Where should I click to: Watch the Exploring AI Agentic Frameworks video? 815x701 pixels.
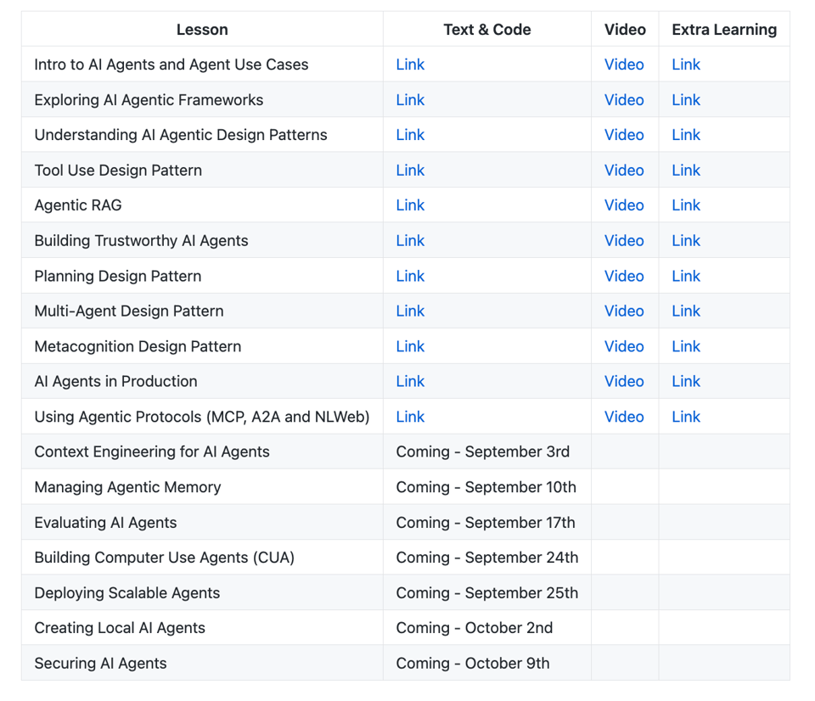(624, 100)
